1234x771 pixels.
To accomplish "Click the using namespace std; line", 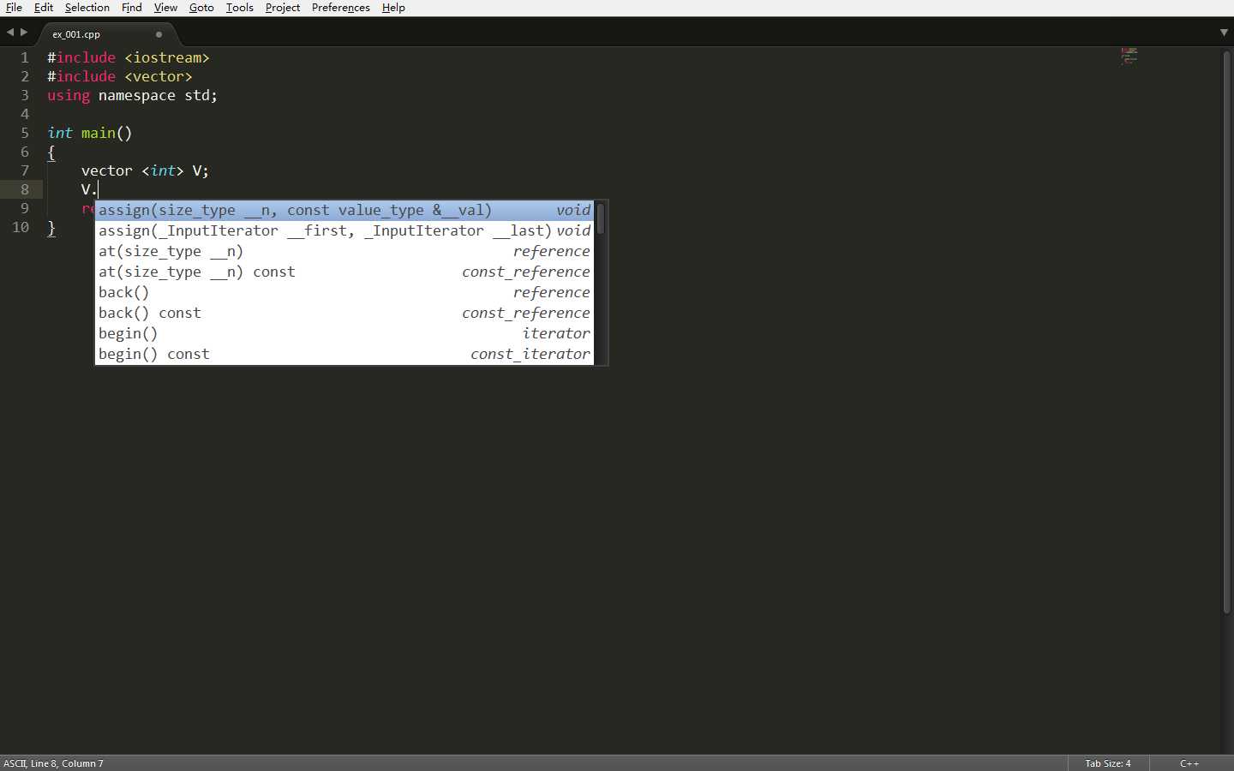I will [x=132, y=95].
